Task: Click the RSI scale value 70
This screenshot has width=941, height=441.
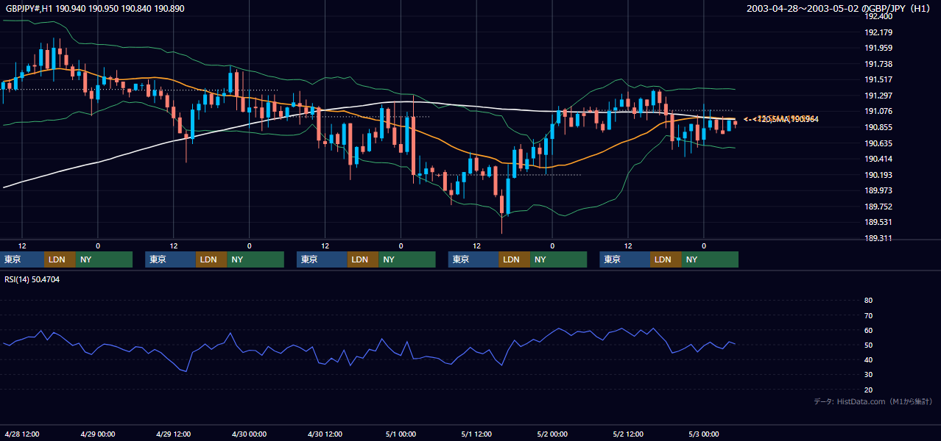Action: click(868, 315)
